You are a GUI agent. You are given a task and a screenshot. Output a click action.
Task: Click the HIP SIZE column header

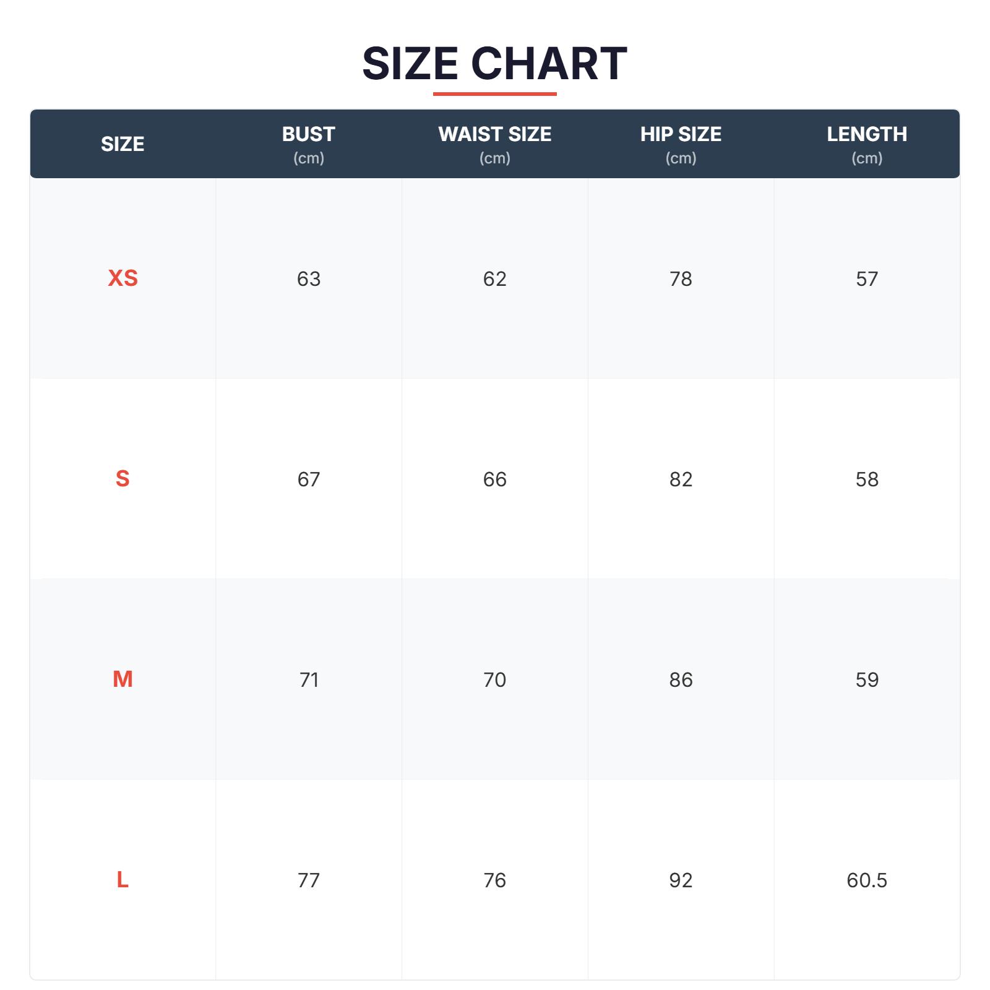[681, 134]
